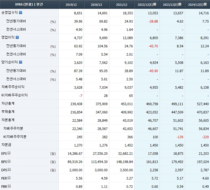The width and height of the screenshot is (210, 190).
Task: Select the 지배주주순이익 row label
Action: coord(13,87)
